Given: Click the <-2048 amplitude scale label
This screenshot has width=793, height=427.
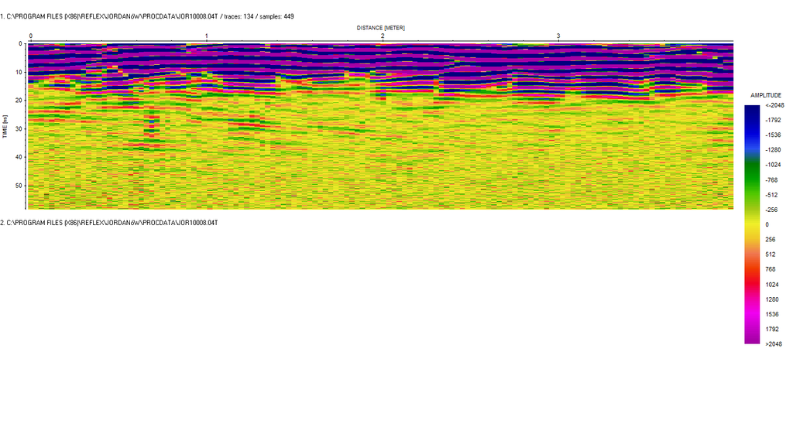Looking at the screenshot, I should point(774,105).
